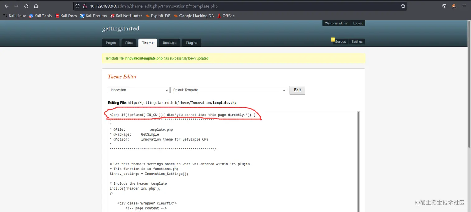Open the Plugins tab
The width and height of the screenshot is (471, 212).
(192, 43)
